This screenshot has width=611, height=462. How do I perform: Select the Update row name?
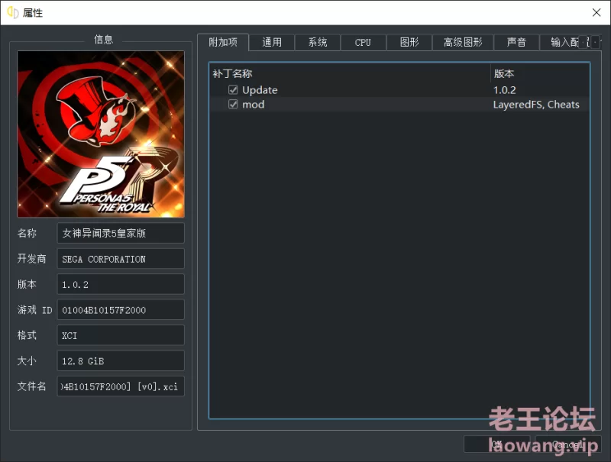click(260, 90)
